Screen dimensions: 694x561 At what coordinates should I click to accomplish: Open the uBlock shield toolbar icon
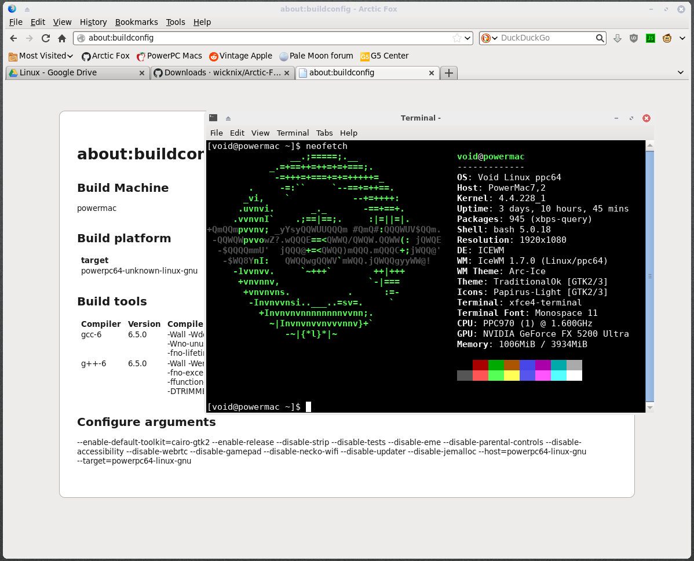tap(634, 38)
